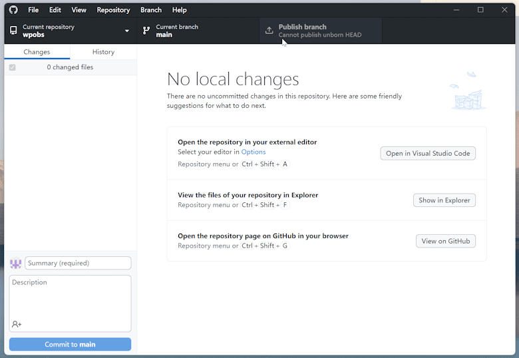This screenshot has width=519, height=358.
Task: Maximize the GitHub Desktop window
Action: tap(480, 10)
